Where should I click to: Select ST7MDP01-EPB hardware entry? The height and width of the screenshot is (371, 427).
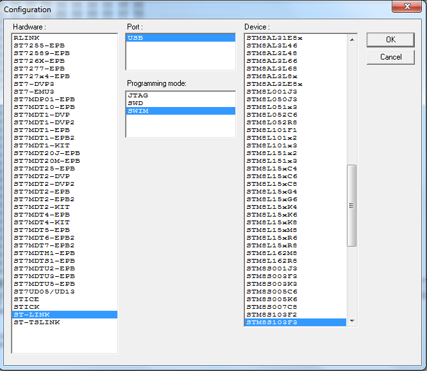click(x=65, y=99)
